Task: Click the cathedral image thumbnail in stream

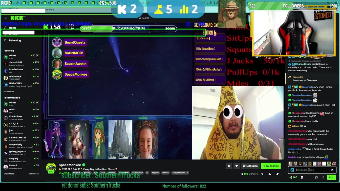Action: pos(120,140)
